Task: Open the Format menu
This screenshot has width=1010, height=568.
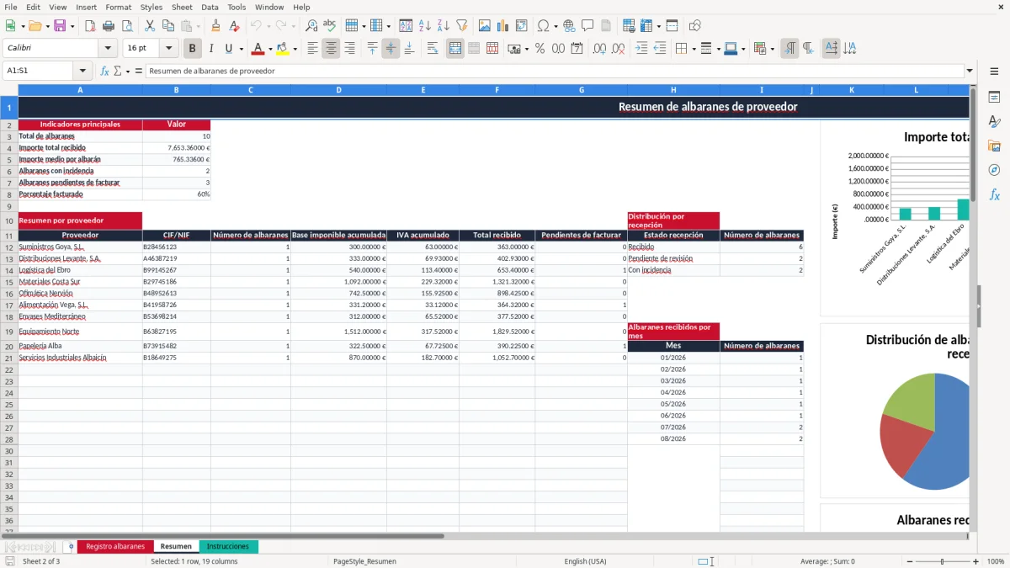Action: (118, 7)
